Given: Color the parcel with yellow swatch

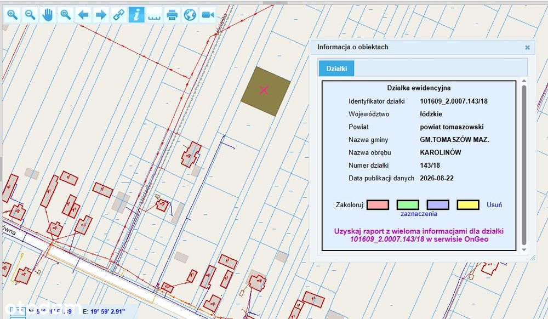Looking at the screenshot, I should coord(468,205).
